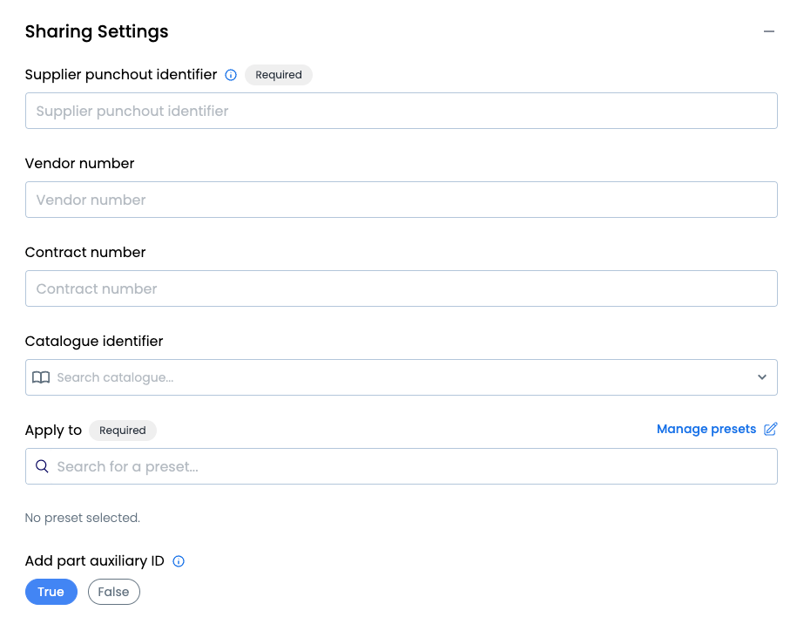Click the Required badge beside Apply to
Viewport: 797px width, 624px height.
pos(123,431)
